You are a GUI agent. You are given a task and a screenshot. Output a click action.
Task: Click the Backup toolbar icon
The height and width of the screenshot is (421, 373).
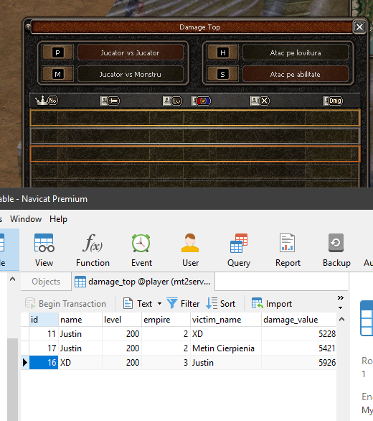[336, 243]
